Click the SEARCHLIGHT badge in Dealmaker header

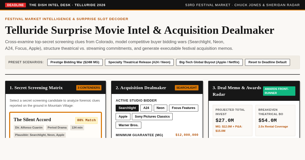coord(187,88)
